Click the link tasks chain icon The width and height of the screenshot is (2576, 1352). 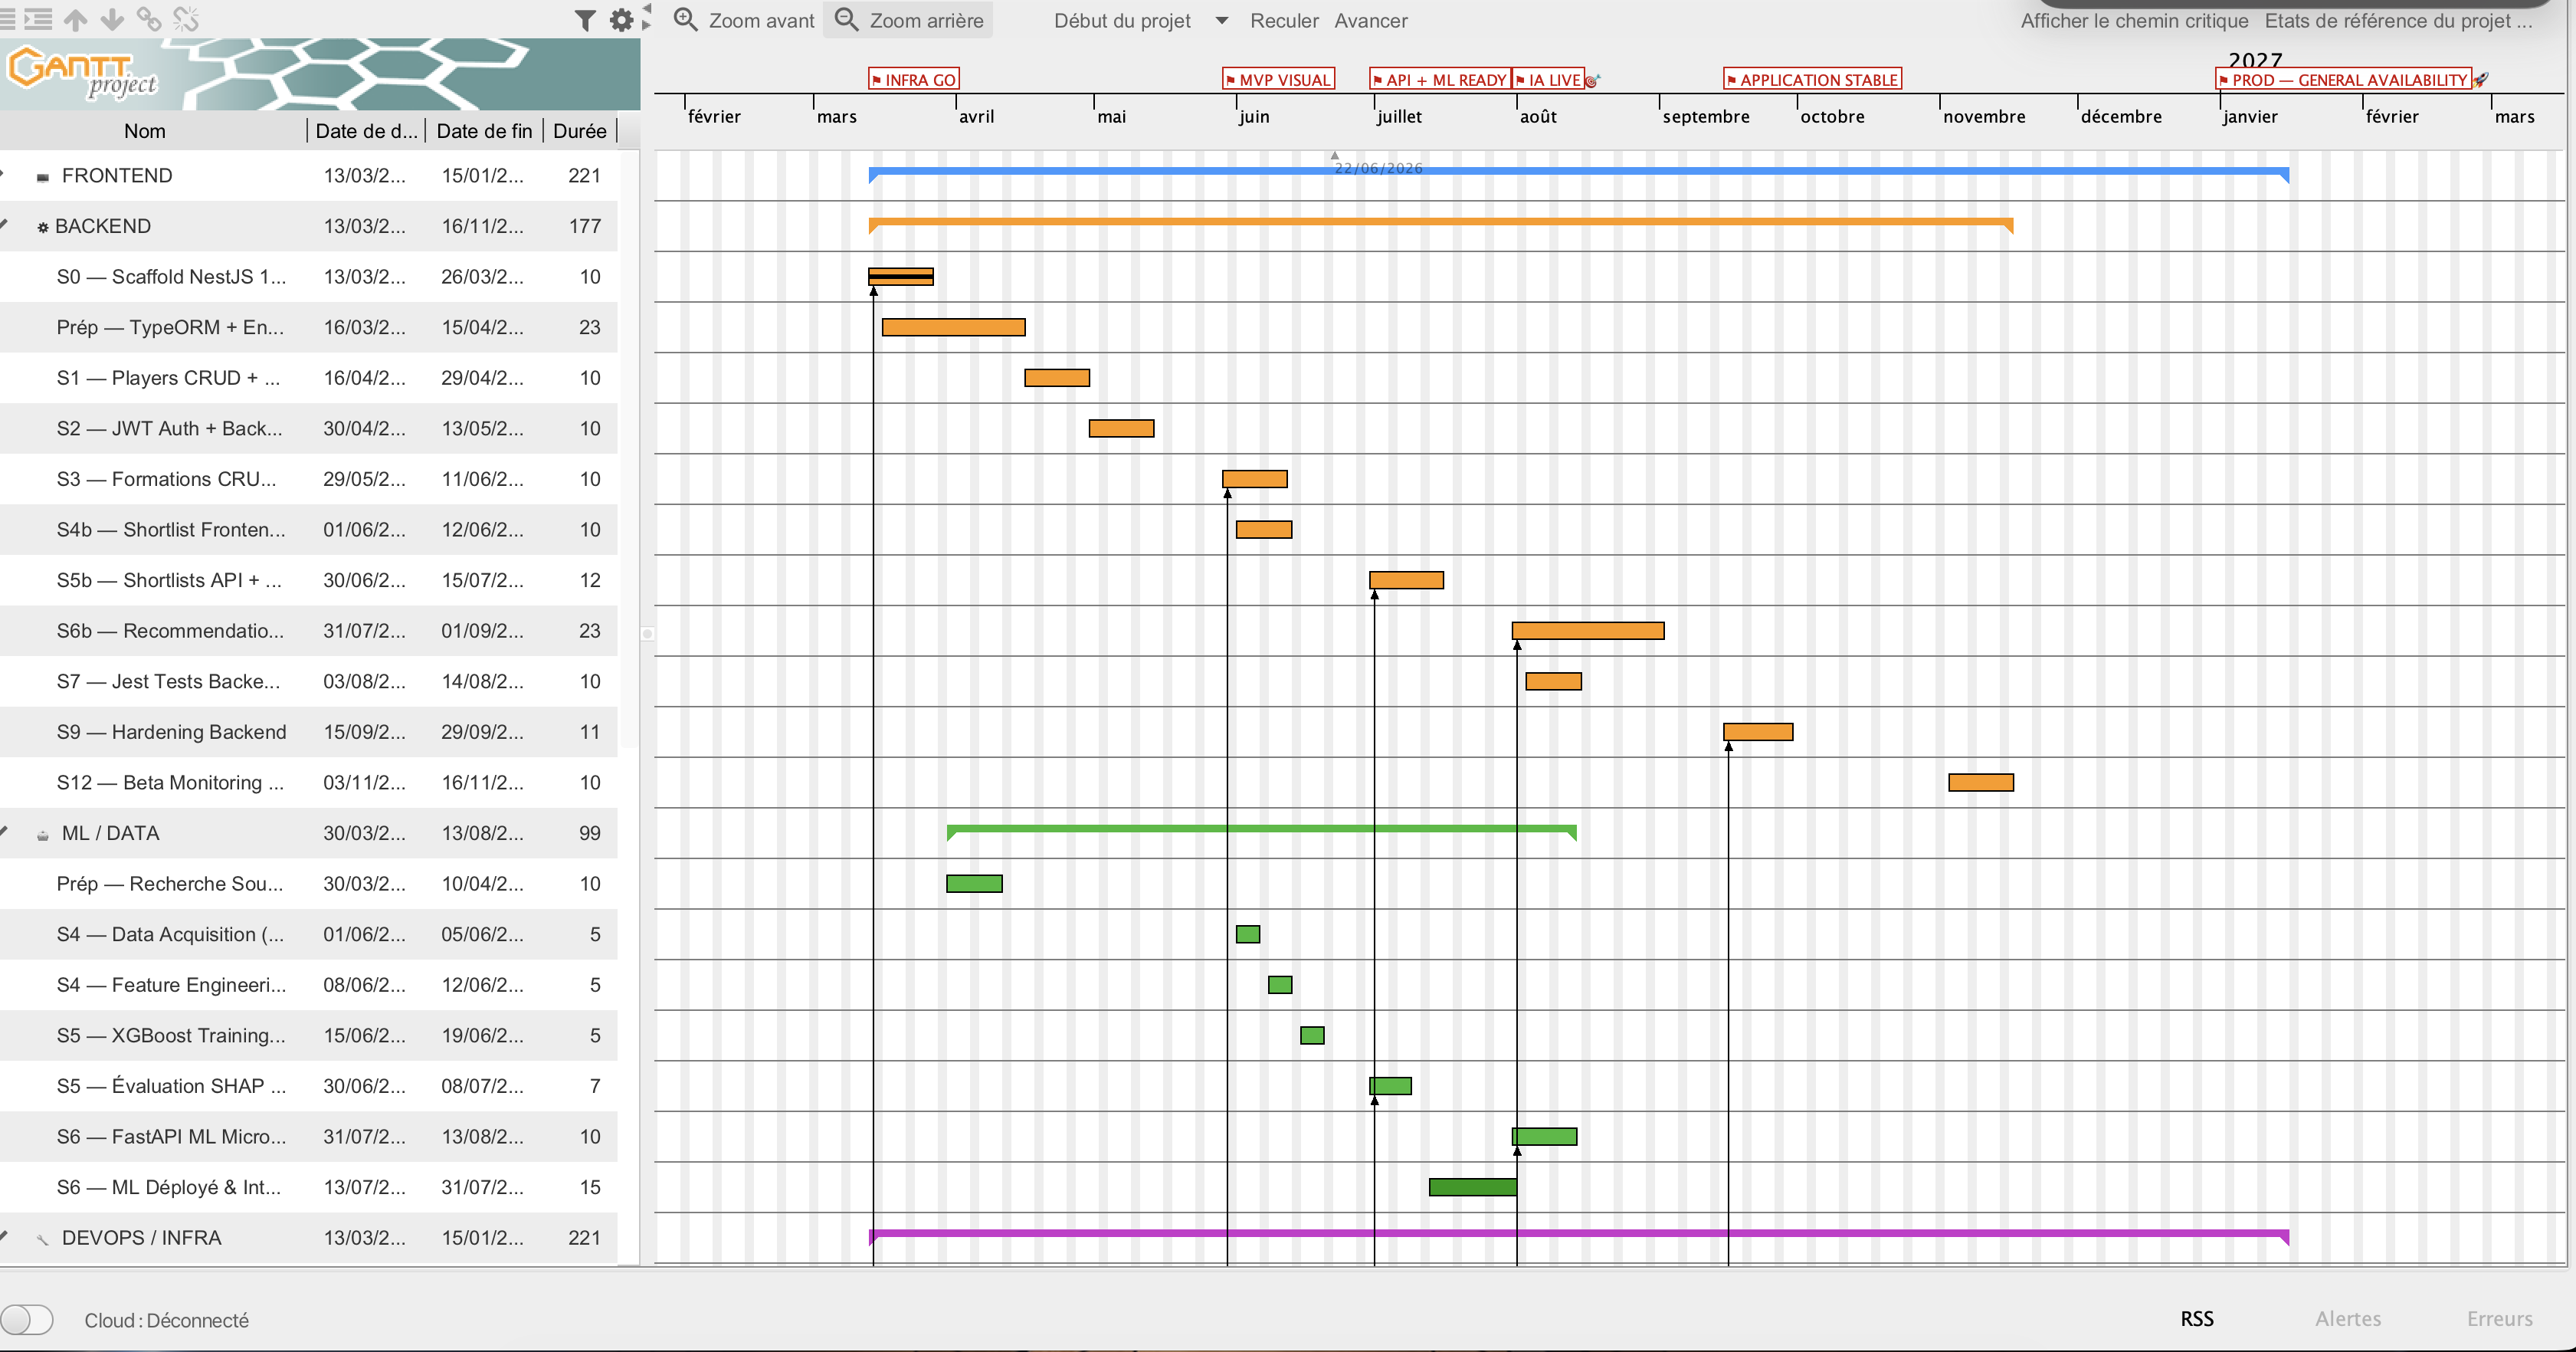click(x=149, y=19)
